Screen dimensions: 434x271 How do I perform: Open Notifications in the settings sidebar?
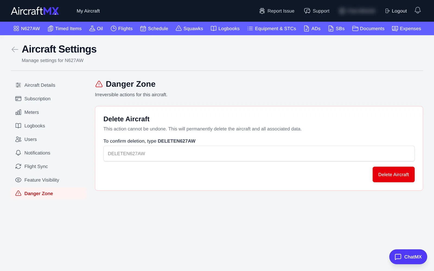[x=49, y=153]
